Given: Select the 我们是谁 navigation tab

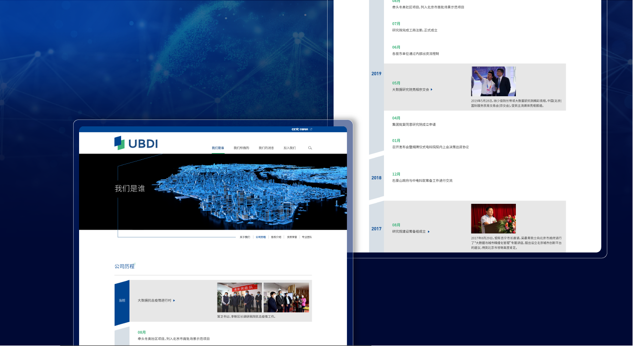Looking at the screenshot, I should pos(218,148).
